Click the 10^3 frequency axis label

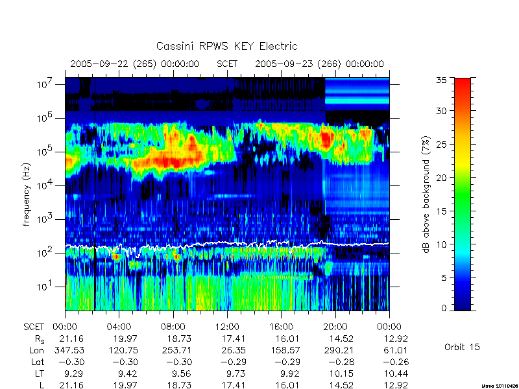(45, 218)
